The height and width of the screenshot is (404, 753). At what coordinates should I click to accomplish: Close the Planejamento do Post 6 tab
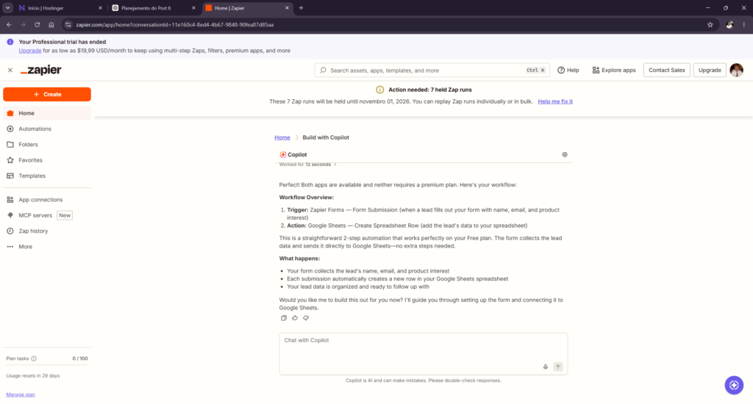[x=193, y=8]
